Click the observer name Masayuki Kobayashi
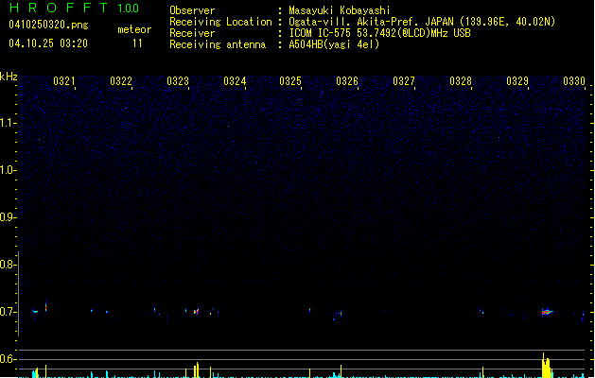Screen dimensions: 595x378 point(340,10)
